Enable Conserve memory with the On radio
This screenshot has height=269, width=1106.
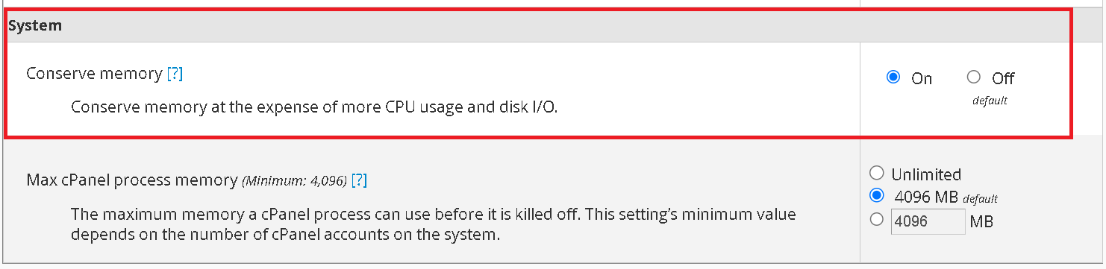tap(893, 77)
